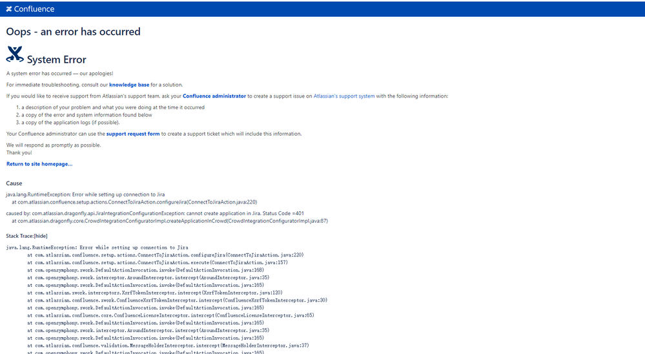Click the XsrfTokenInterceptor.java:120 stack line
Screen dimensions: 645x354
pyautogui.click(x=155, y=293)
